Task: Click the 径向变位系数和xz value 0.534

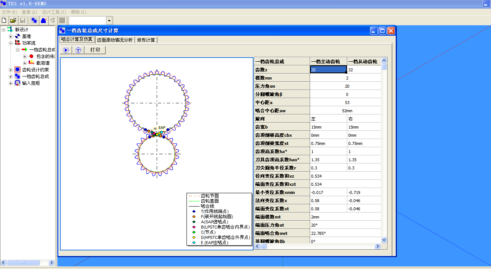Action: (316, 176)
